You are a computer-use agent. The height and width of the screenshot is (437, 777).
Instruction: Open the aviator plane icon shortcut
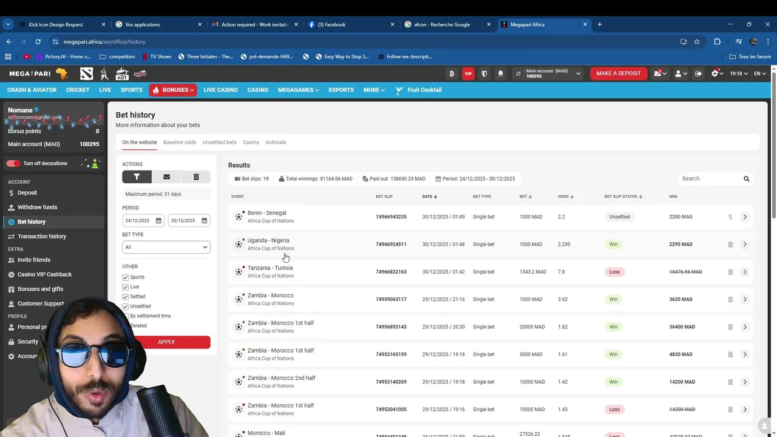point(140,73)
